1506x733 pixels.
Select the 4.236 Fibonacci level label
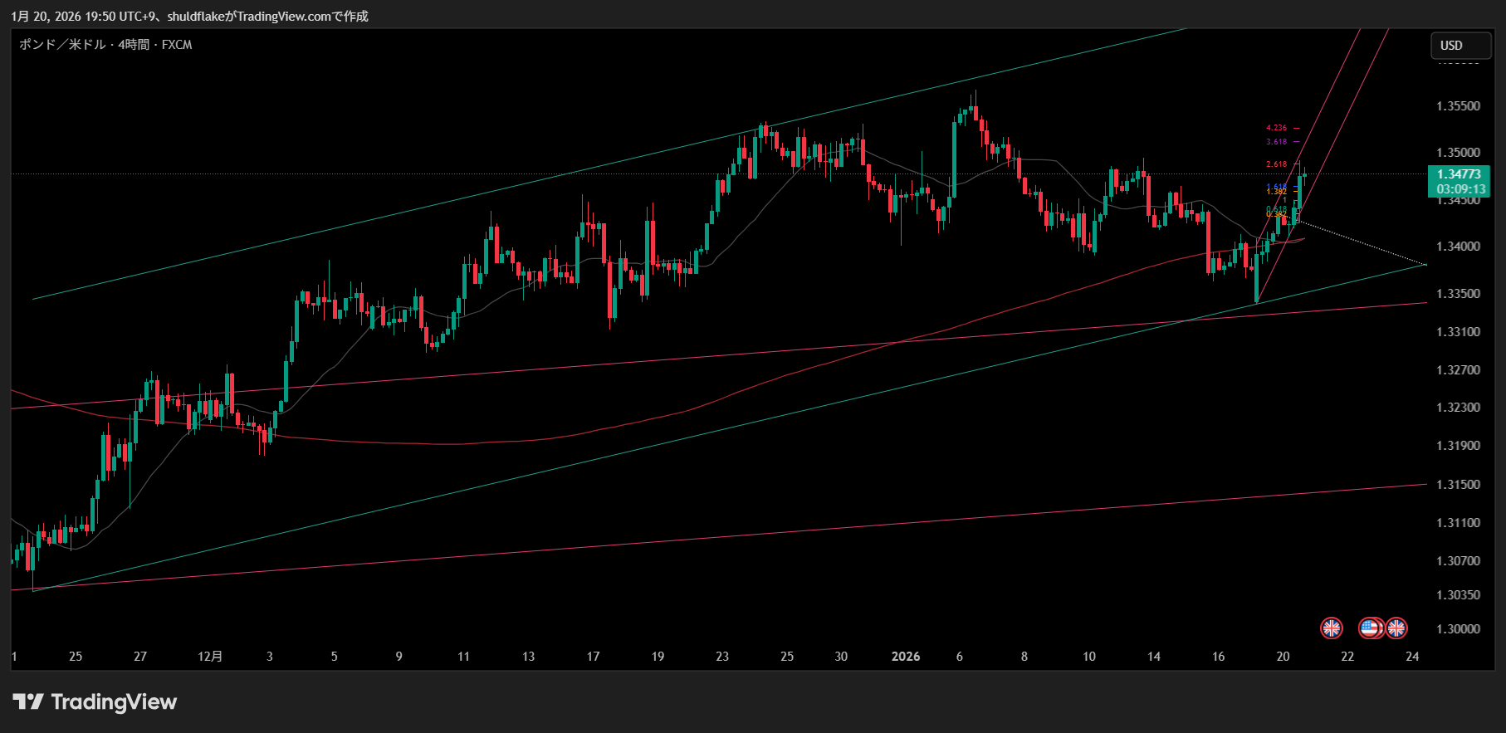click(x=1276, y=128)
